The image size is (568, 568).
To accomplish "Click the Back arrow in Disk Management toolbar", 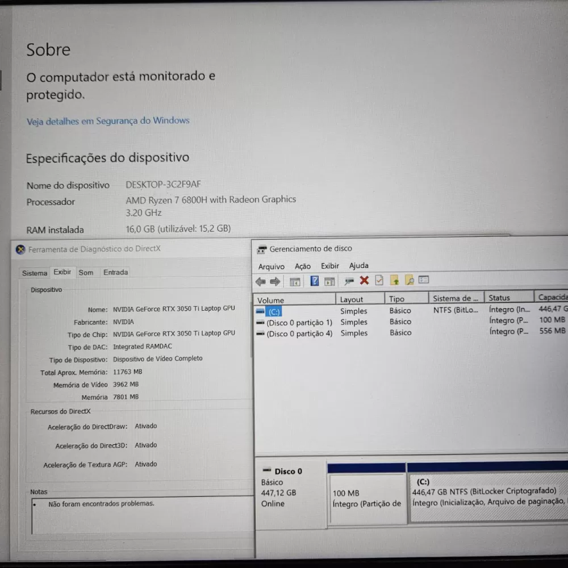I will [261, 282].
